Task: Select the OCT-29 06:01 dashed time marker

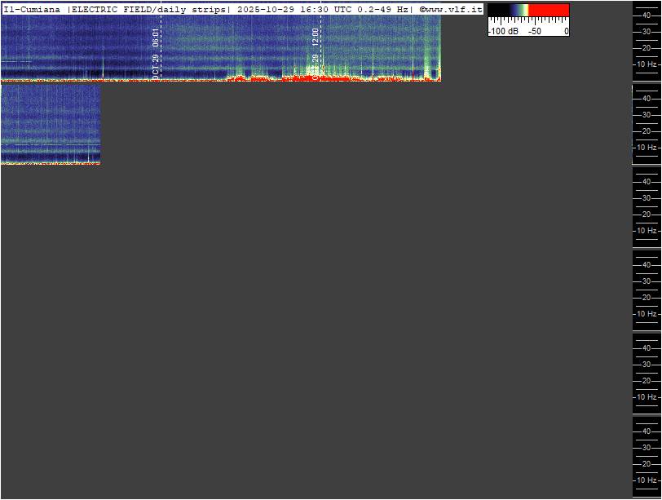Action: tap(159, 49)
